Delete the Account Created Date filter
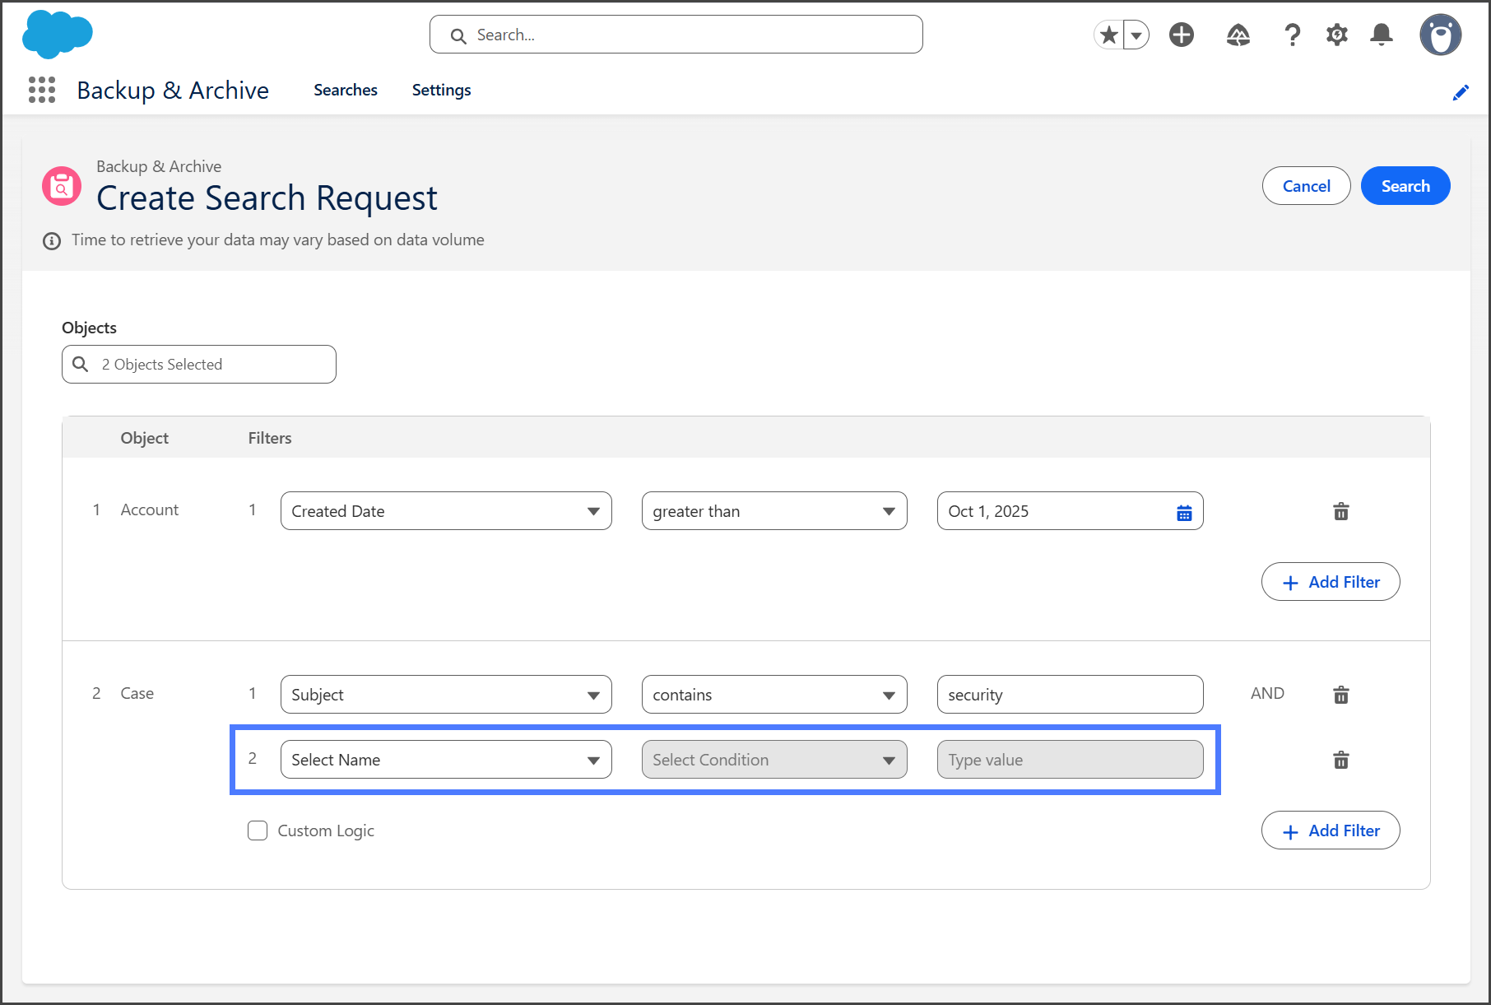This screenshot has width=1491, height=1005. [1340, 511]
